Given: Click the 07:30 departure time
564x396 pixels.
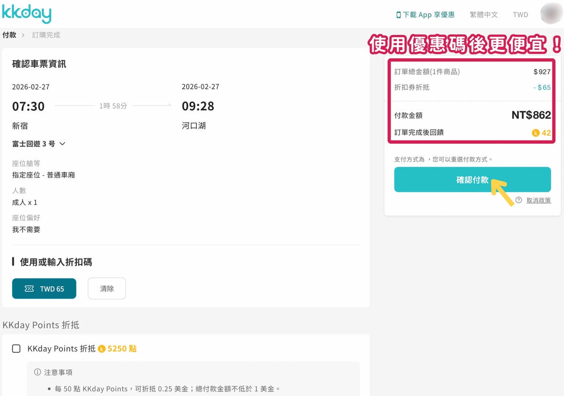Looking at the screenshot, I should coord(28,106).
